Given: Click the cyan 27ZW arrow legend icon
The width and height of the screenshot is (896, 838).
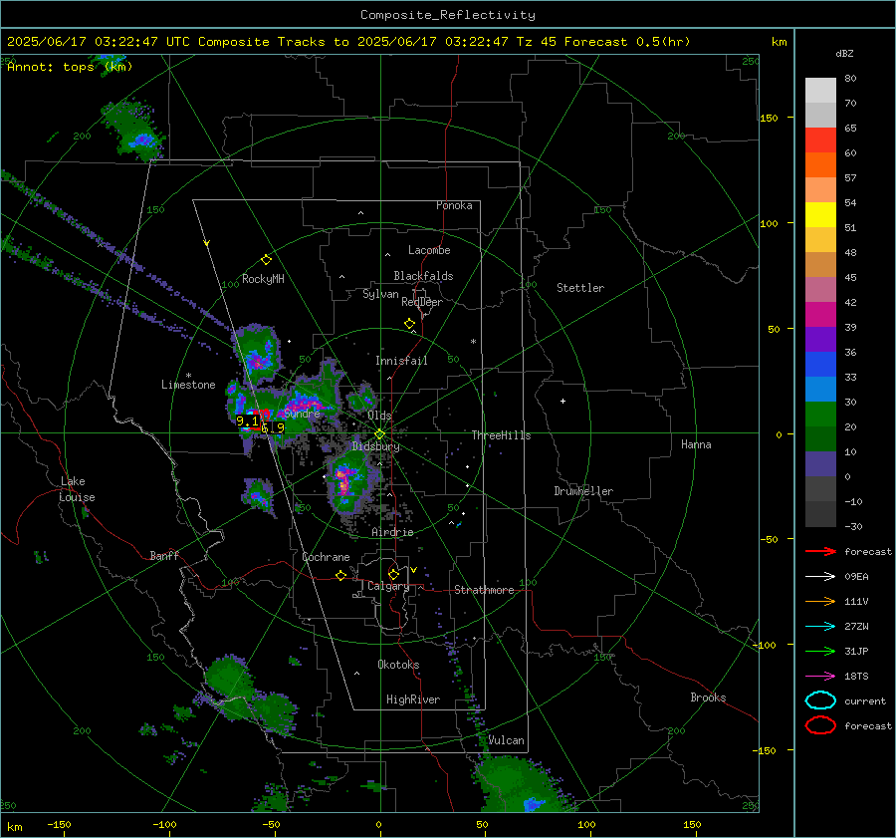Looking at the screenshot, I should [820, 627].
